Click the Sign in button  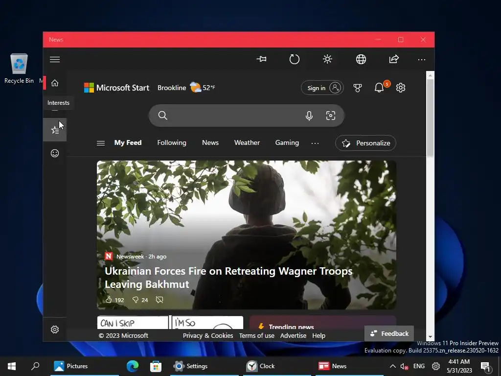322,88
